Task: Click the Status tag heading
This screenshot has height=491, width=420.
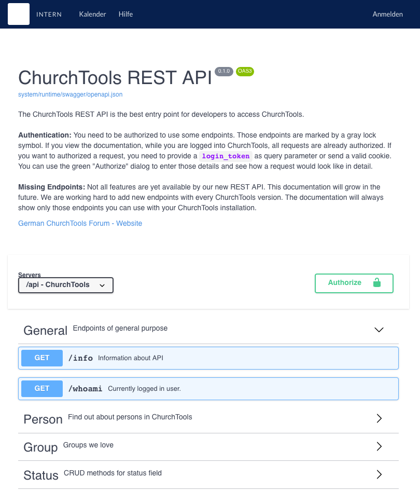Action: [x=41, y=475]
